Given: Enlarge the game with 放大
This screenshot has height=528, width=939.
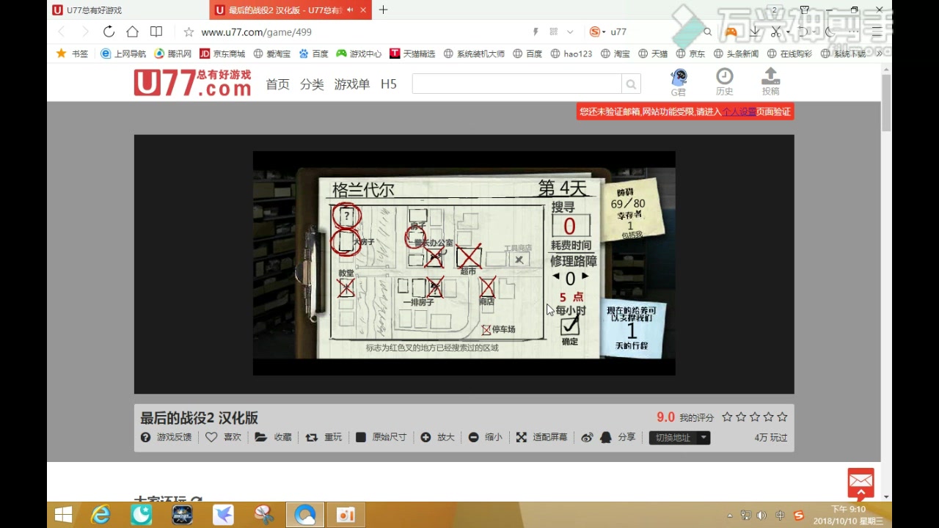Looking at the screenshot, I should [438, 437].
